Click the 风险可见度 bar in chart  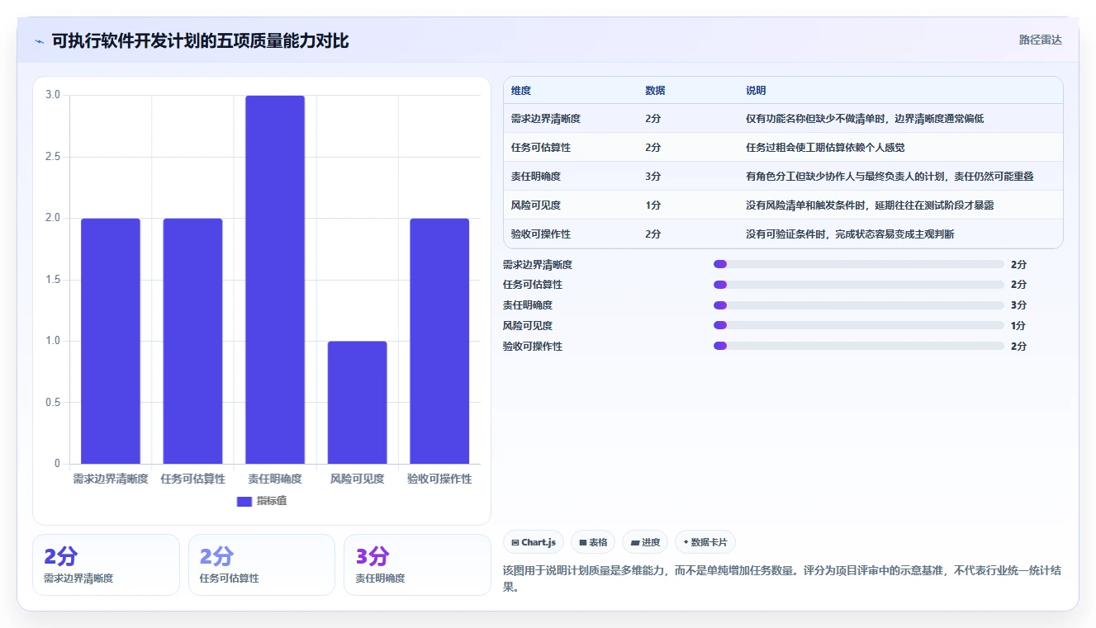point(357,403)
